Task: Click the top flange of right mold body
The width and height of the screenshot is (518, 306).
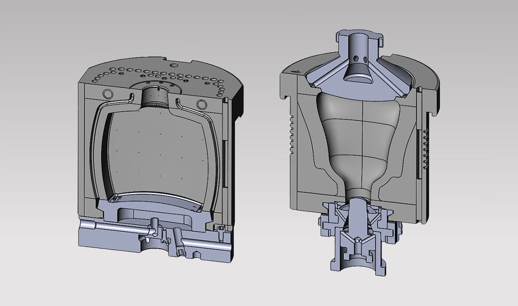Action: pyautogui.click(x=424, y=82)
